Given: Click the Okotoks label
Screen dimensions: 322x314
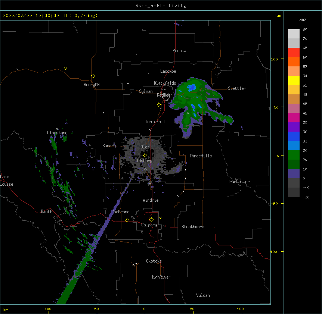Looking at the screenshot, I should [x=154, y=261].
